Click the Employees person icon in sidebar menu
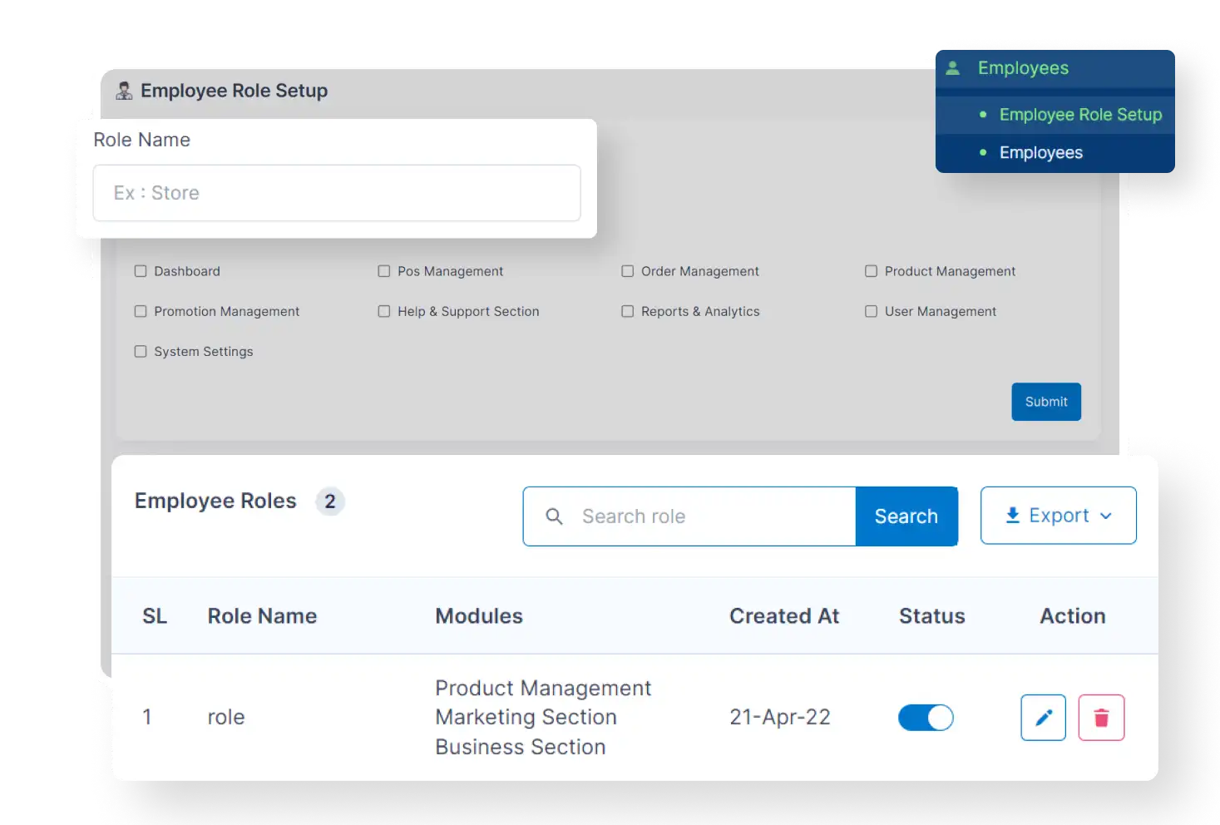This screenshot has width=1220, height=825. pyautogui.click(x=951, y=68)
